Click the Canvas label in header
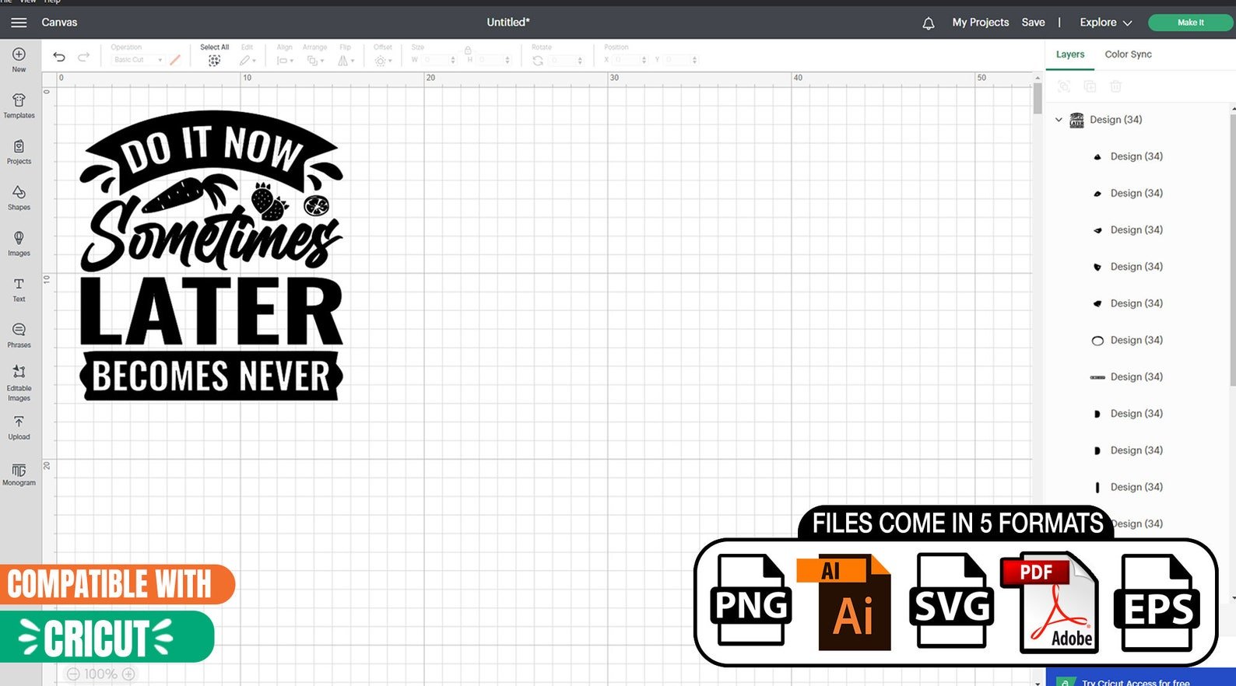The width and height of the screenshot is (1236, 686). [x=59, y=23]
